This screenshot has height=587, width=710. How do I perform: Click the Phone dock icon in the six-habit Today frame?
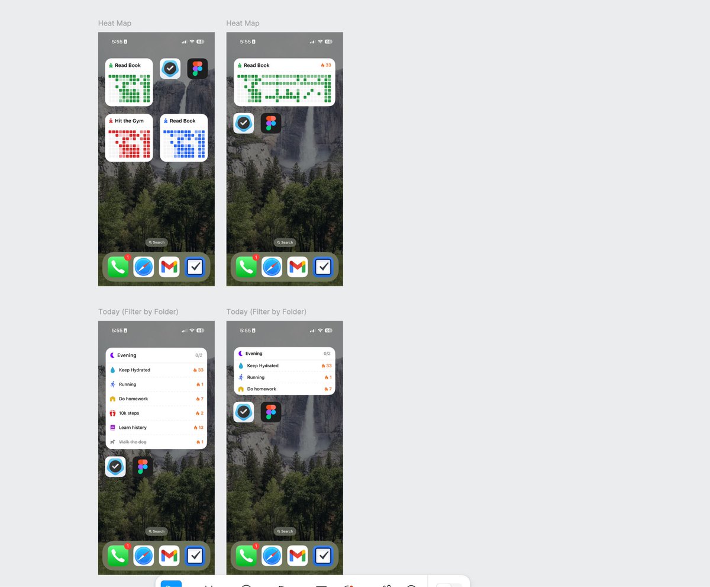pos(118,556)
